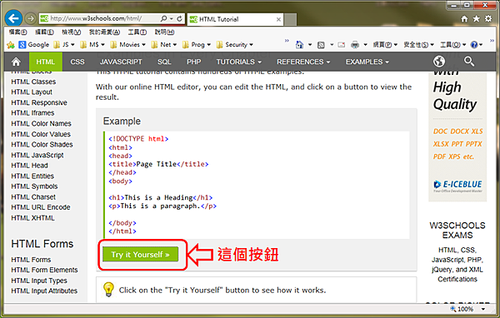Image resolution: width=500 pixels, height=318 pixels.
Task: Expand the Movies favorites folder
Action: [128, 45]
